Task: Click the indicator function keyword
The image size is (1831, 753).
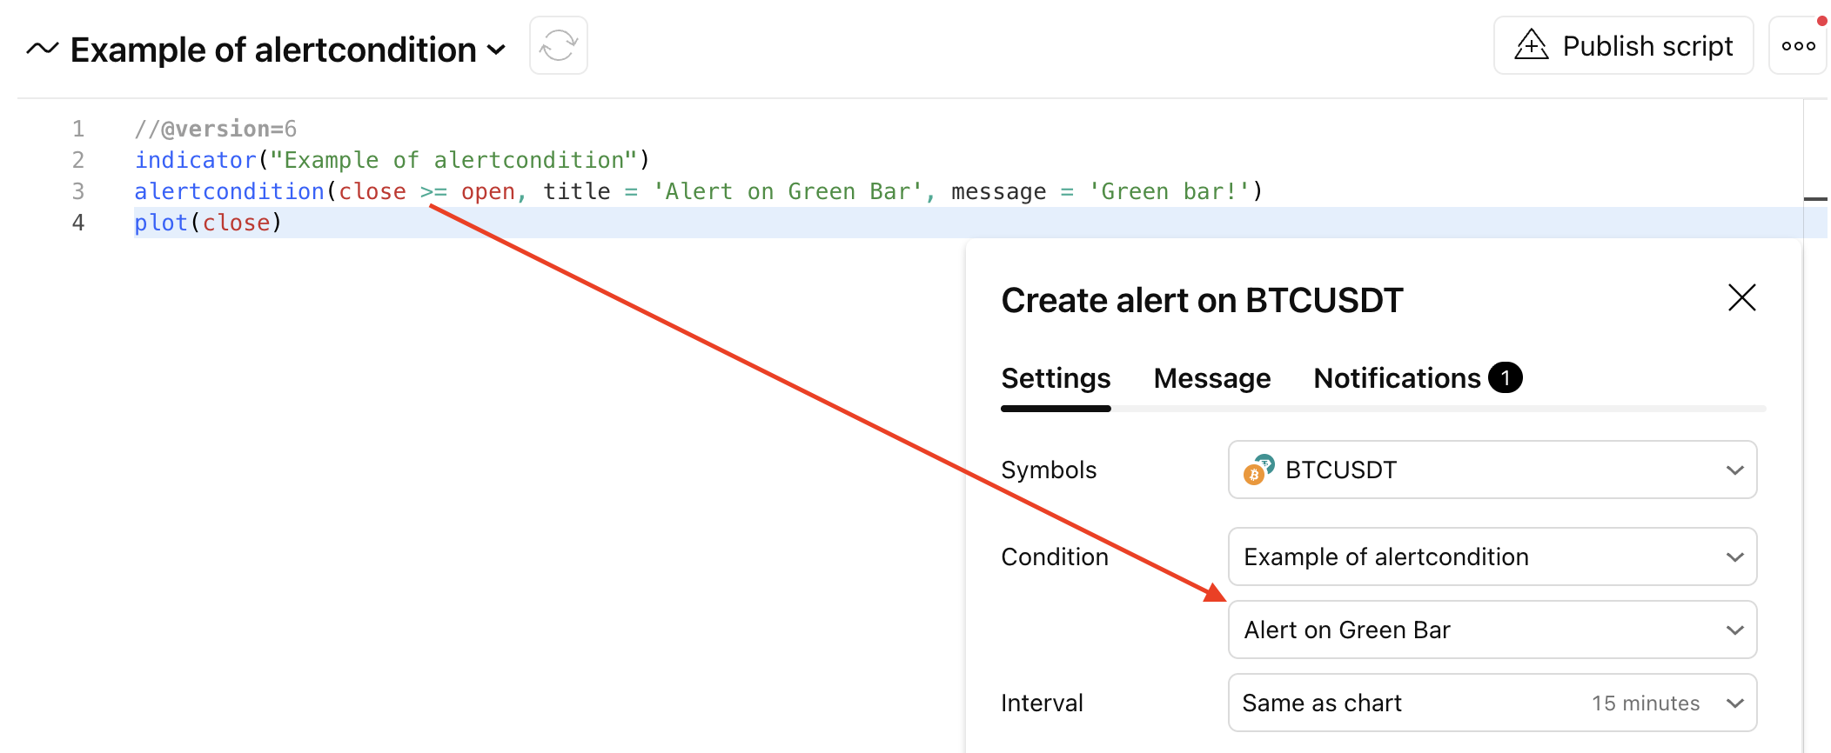Action: 195,160
